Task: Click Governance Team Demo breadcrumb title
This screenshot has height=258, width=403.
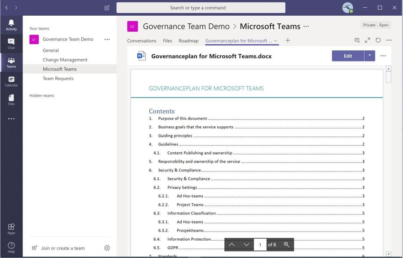Action: (186, 26)
